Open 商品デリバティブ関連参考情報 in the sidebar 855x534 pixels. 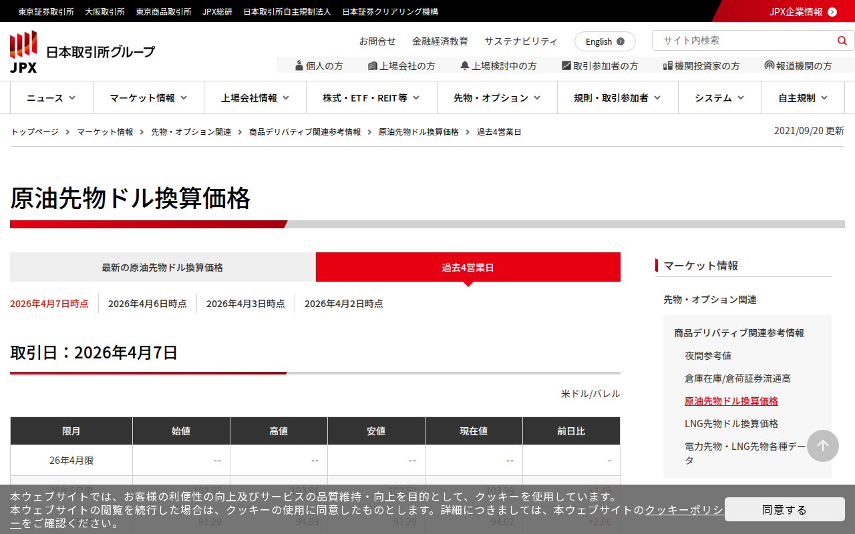(x=739, y=332)
